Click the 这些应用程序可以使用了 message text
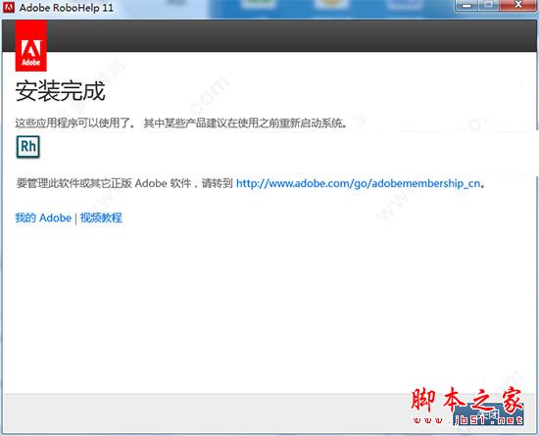 (x=76, y=123)
